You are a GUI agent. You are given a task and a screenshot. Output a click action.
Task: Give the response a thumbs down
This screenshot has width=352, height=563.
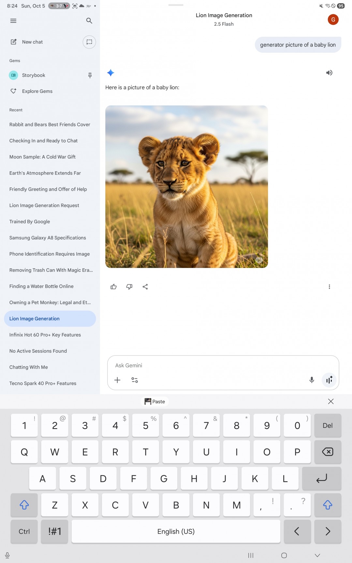129,287
